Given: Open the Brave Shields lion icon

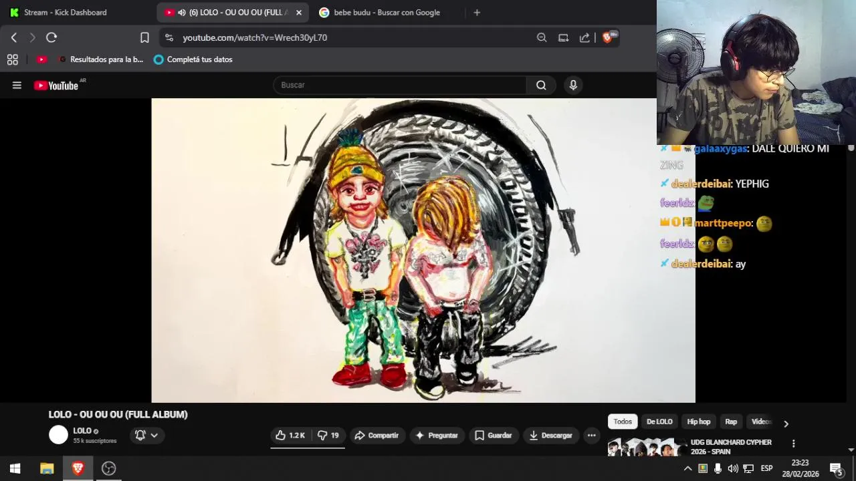Looking at the screenshot, I should 609,37.
